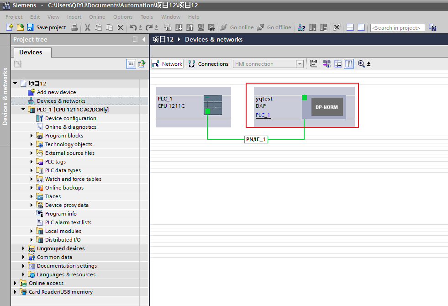Toggle the remember layout icon
Screen dimensions: 448x306
tap(349, 64)
